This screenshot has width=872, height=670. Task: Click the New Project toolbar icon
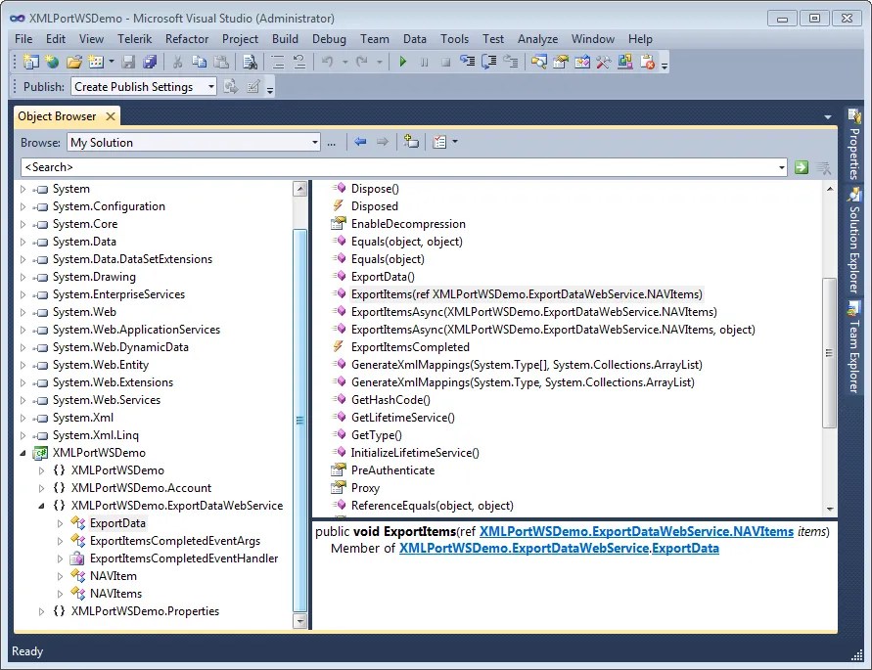[30, 62]
